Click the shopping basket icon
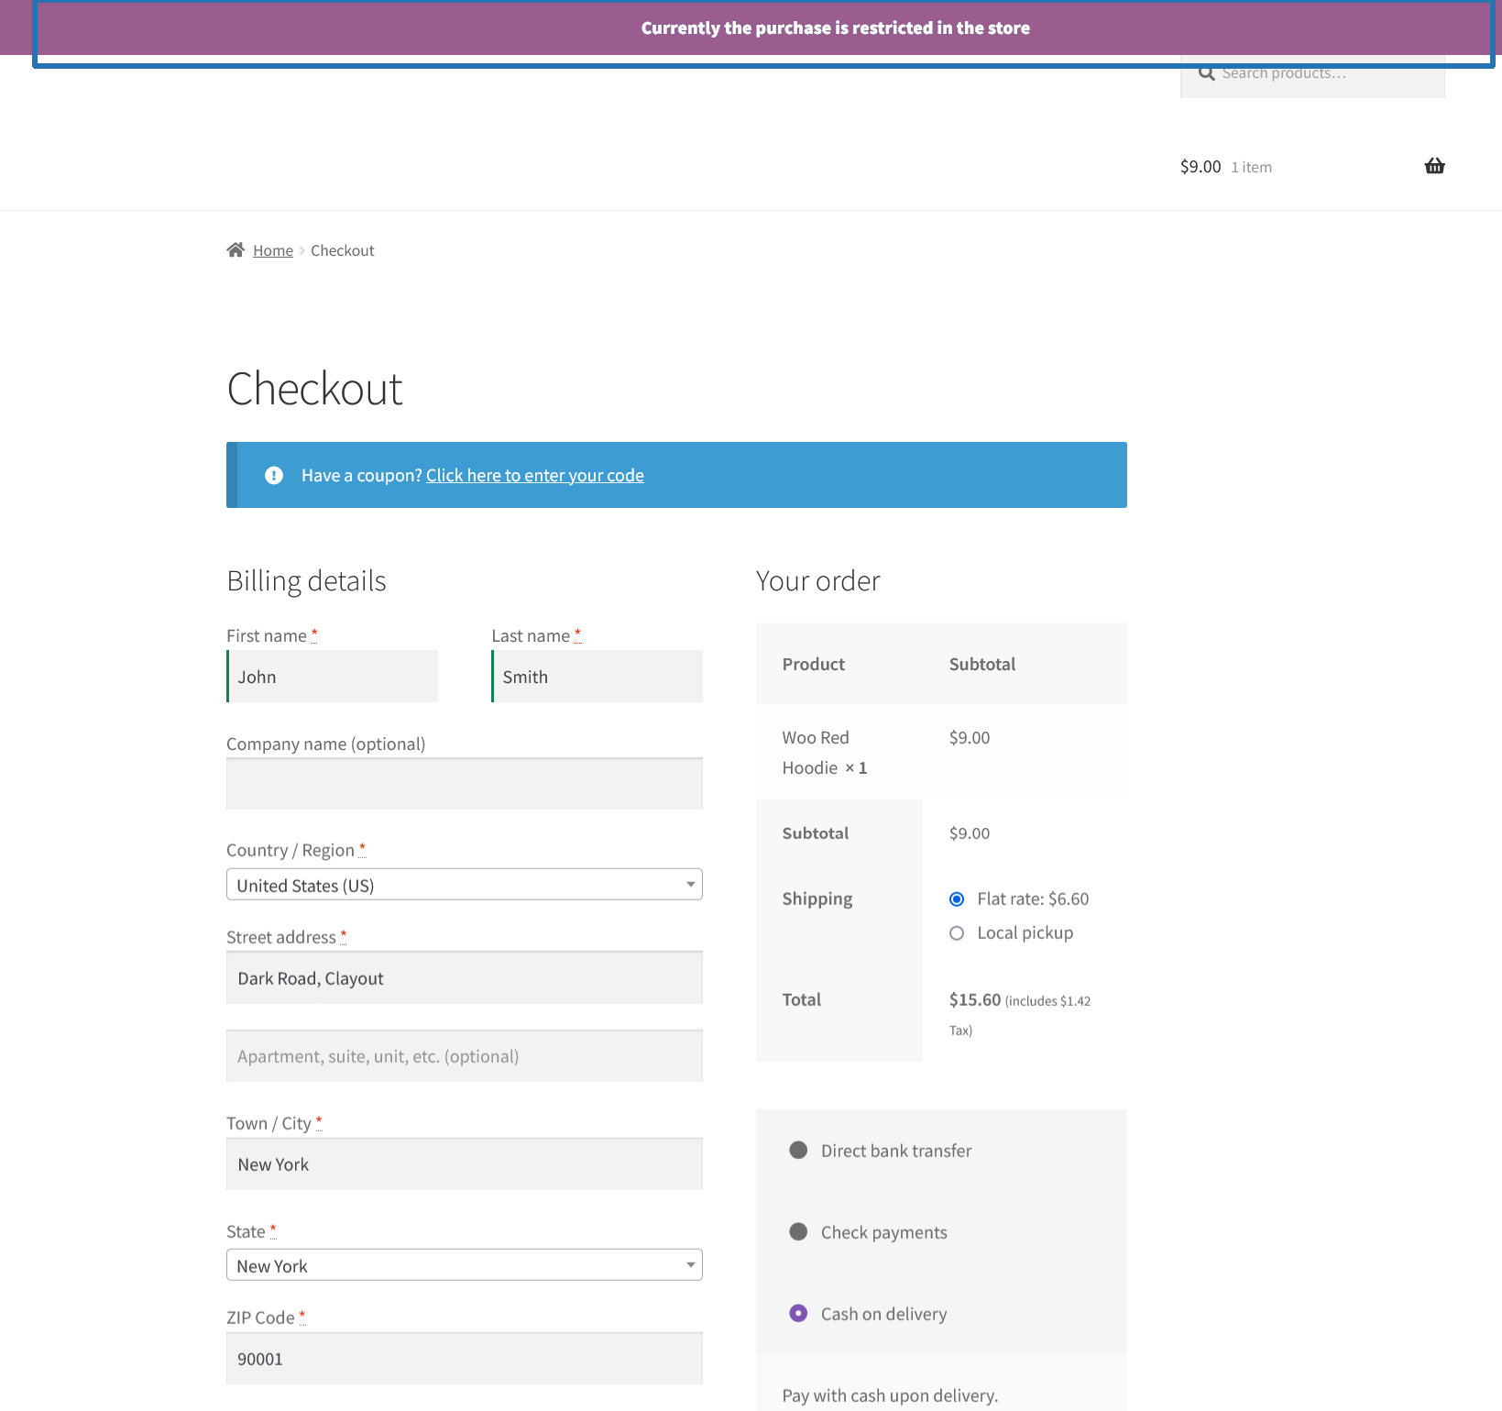This screenshot has height=1411, width=1502. click(1434, 166)
